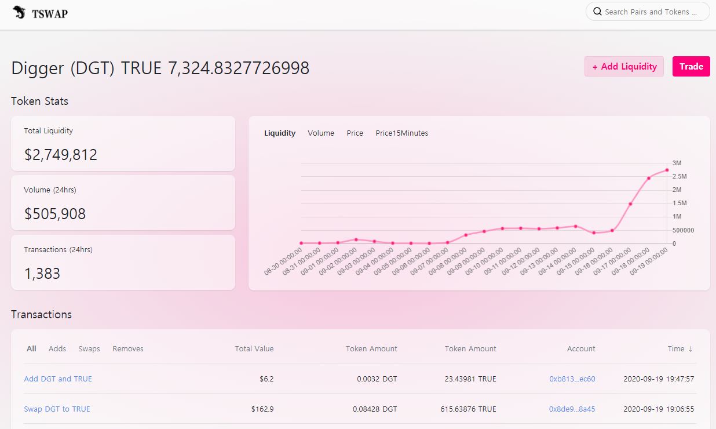Viewport: 716px width, 429px height.
Task: Open account 0xb813...ec60
Action: pos(572,379)
